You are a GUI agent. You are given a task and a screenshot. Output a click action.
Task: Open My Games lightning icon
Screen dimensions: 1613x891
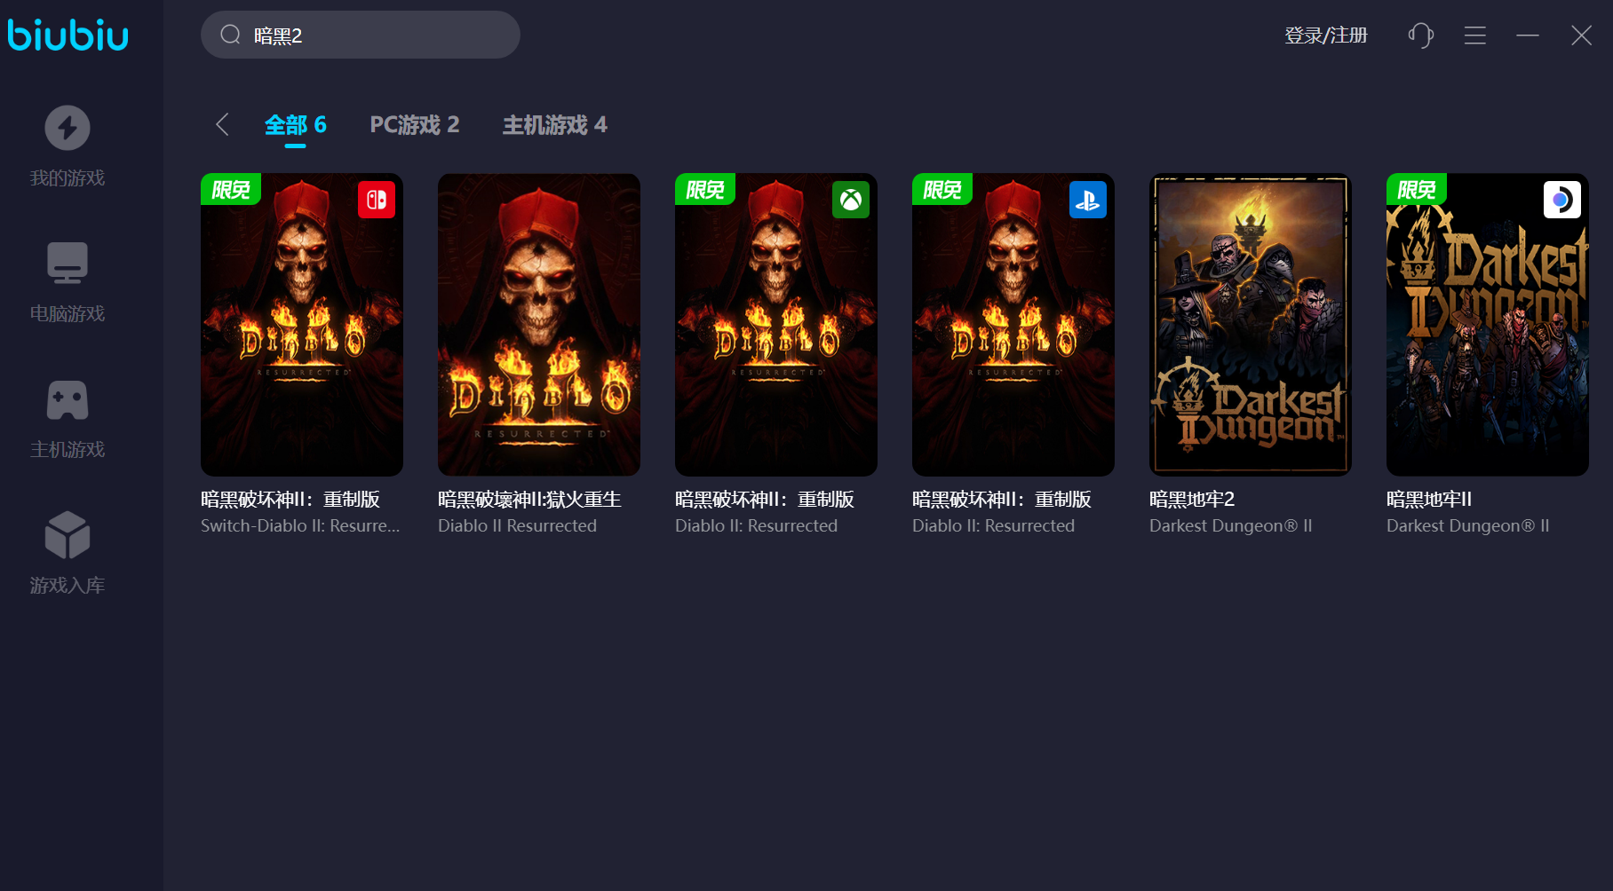pos(68,128)
